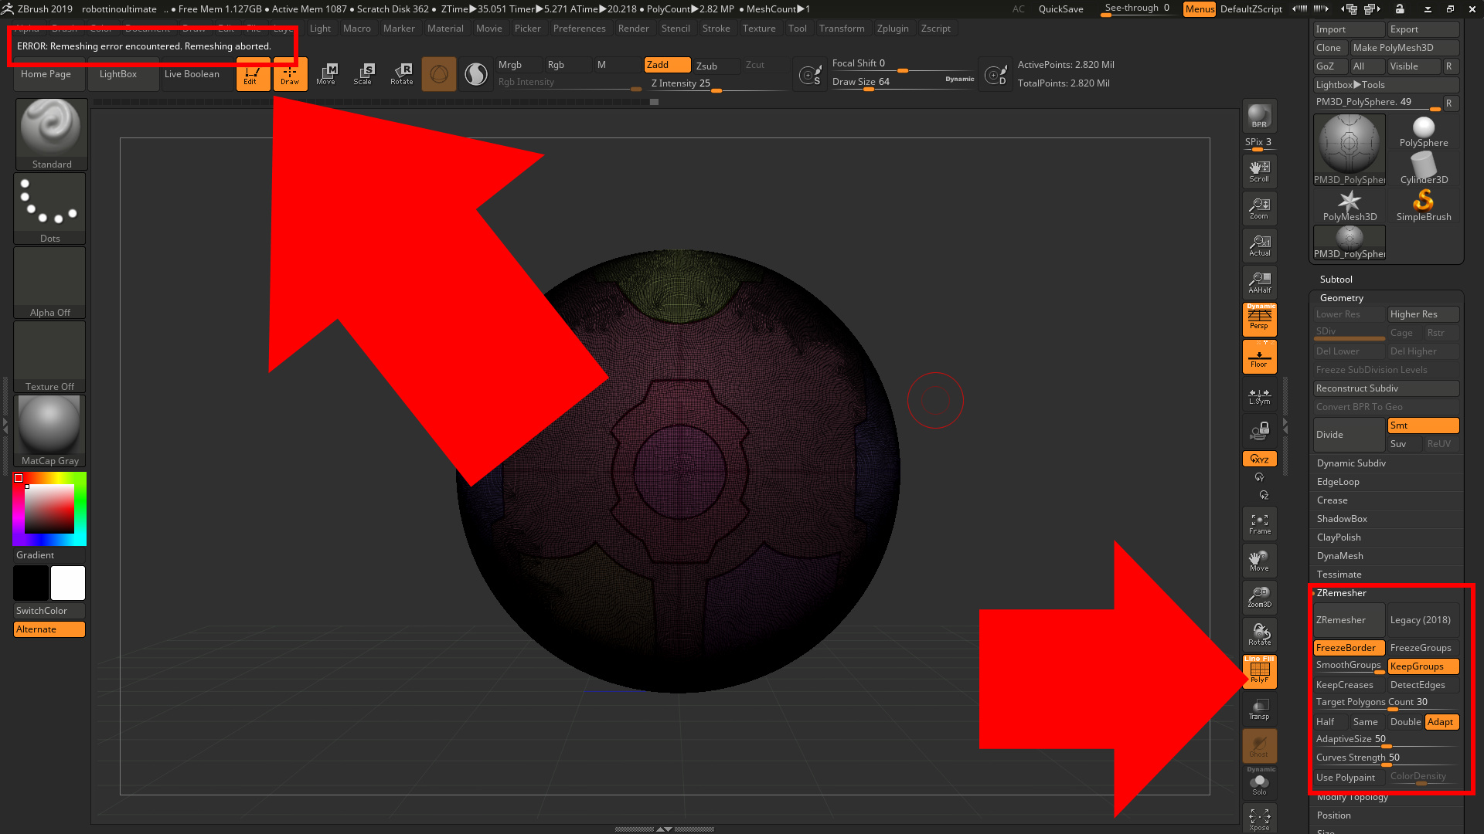Pick a color from the Gradient picker
Viewport: 1484px width, 834px height.
49,507
